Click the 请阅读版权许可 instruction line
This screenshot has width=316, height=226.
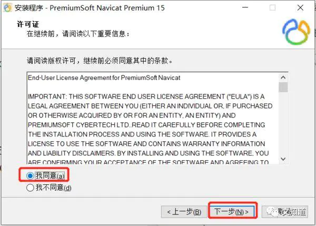click(x=100, y=61)
